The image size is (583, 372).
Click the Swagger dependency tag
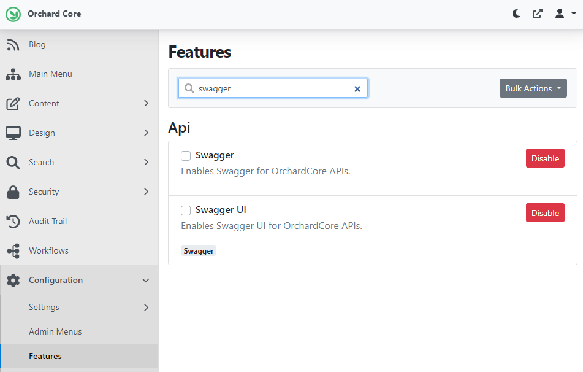[199, 251]
